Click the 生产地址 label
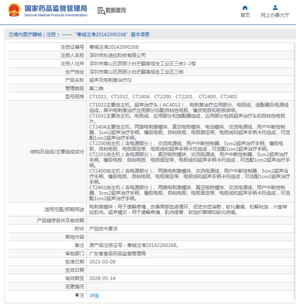 (x=75, y=72)
